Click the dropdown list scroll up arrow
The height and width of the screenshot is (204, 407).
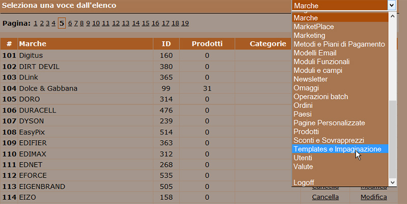[392, 16]
